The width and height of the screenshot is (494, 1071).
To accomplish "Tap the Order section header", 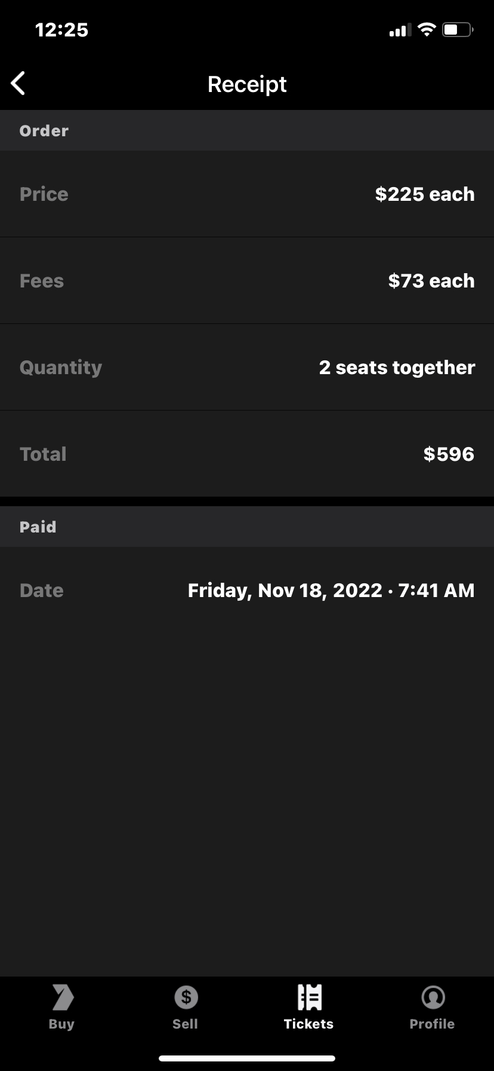I will [44, 131].
